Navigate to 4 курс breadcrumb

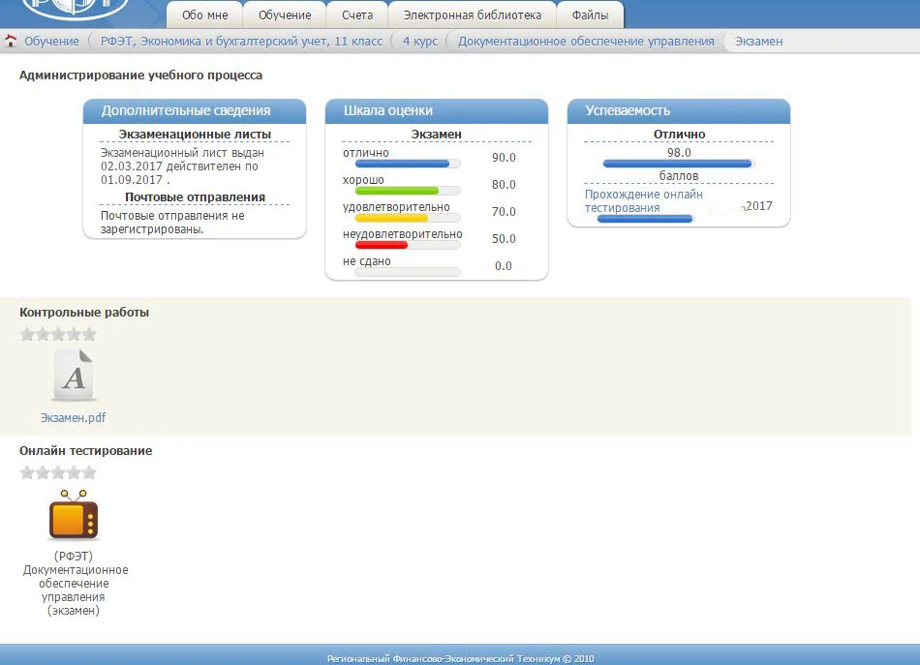[420, 42]
